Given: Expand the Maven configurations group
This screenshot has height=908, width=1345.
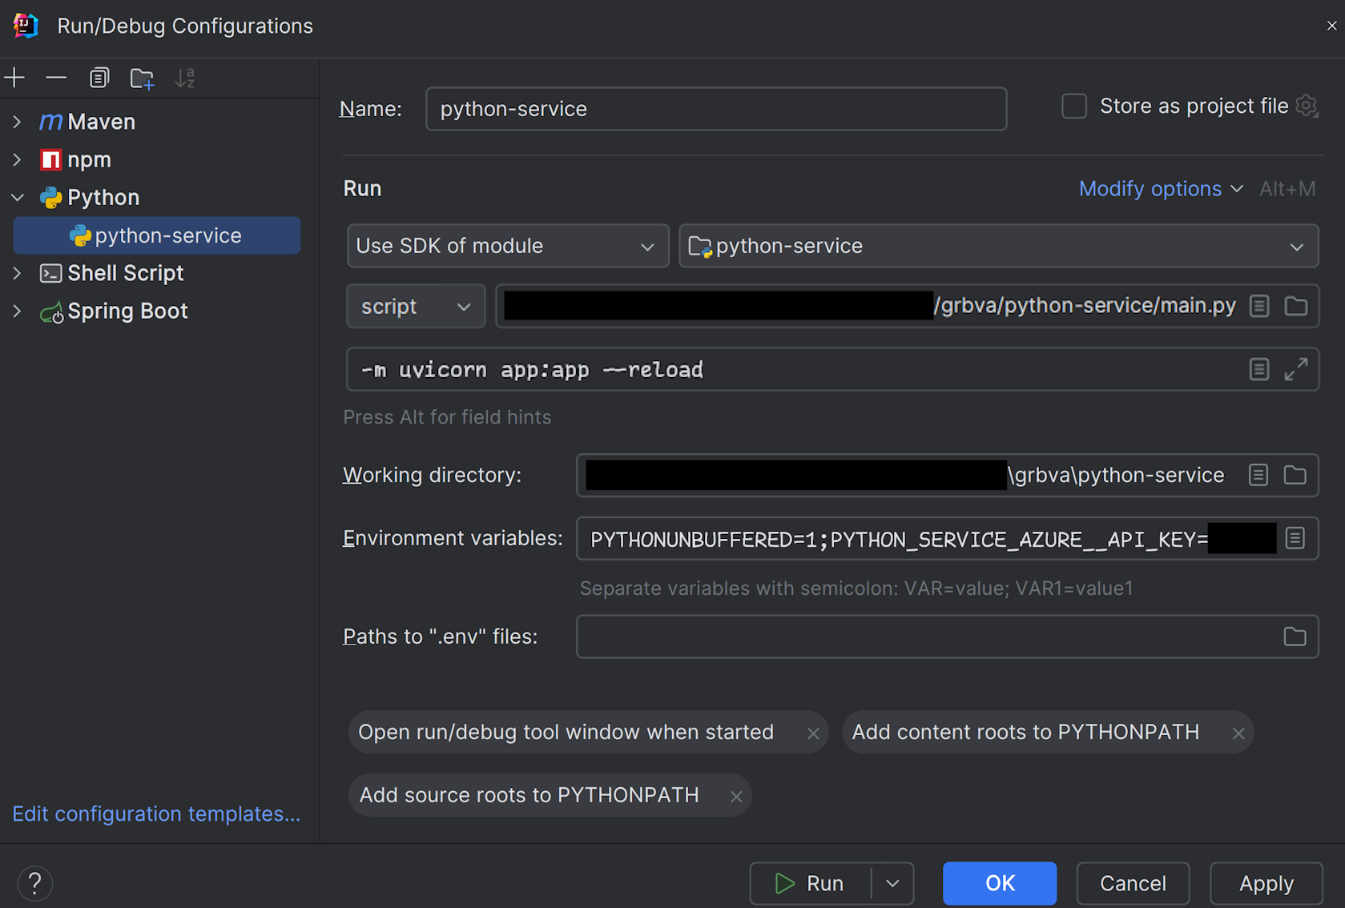Looking at the screenshot, I should 17,121.
